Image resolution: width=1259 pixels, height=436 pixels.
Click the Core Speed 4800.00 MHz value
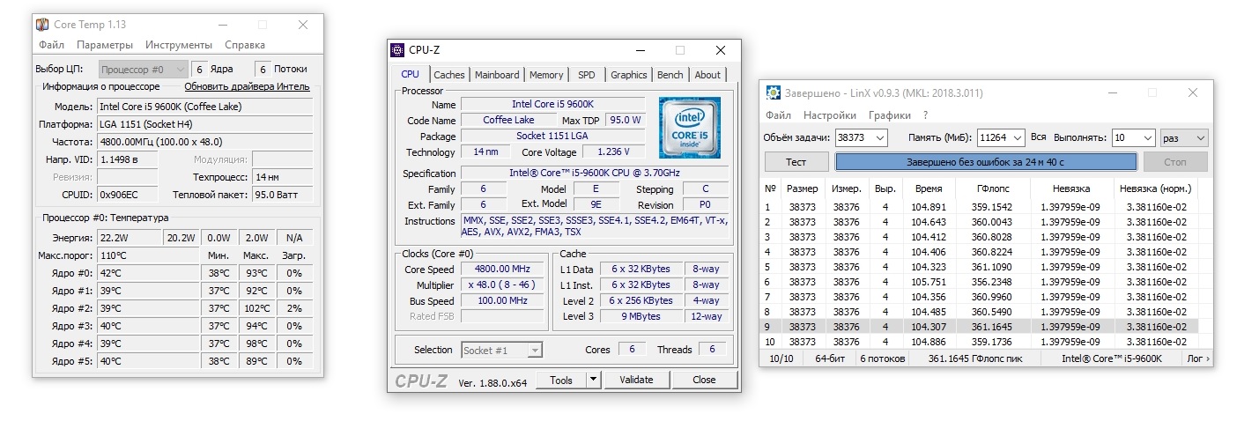501,270
